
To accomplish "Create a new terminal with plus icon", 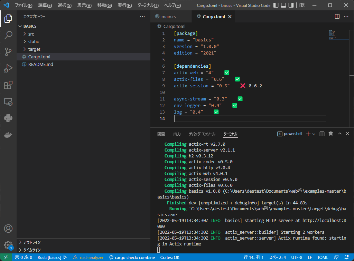I will pos(308,134).
